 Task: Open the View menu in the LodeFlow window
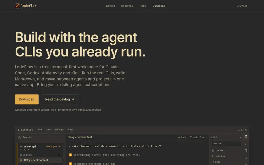(48, 130)
